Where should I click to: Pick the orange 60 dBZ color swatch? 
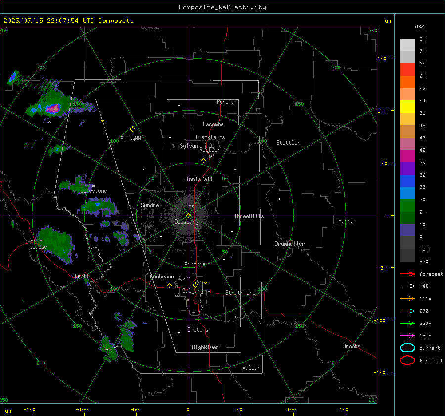(407, 82)
